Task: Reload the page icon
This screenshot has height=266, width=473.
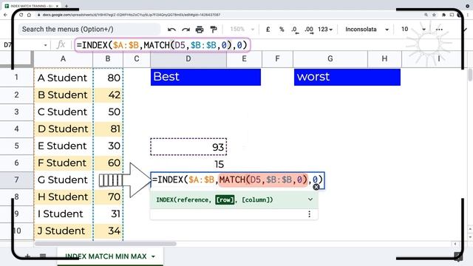Action: (x=21, y=15)
